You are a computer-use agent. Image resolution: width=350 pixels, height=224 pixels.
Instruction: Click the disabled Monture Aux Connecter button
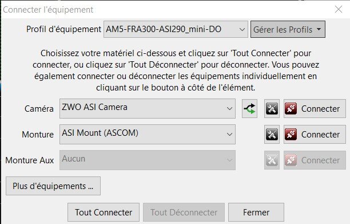pos(315,160)
